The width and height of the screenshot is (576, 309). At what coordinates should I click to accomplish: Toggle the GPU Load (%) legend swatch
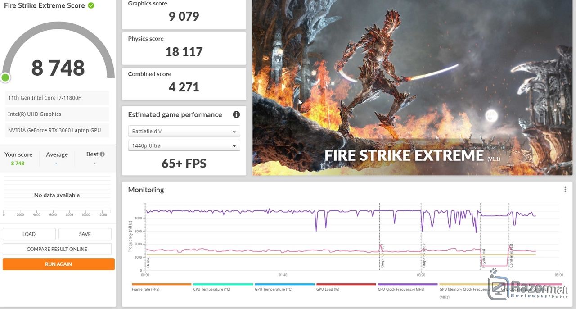point(346,284)
